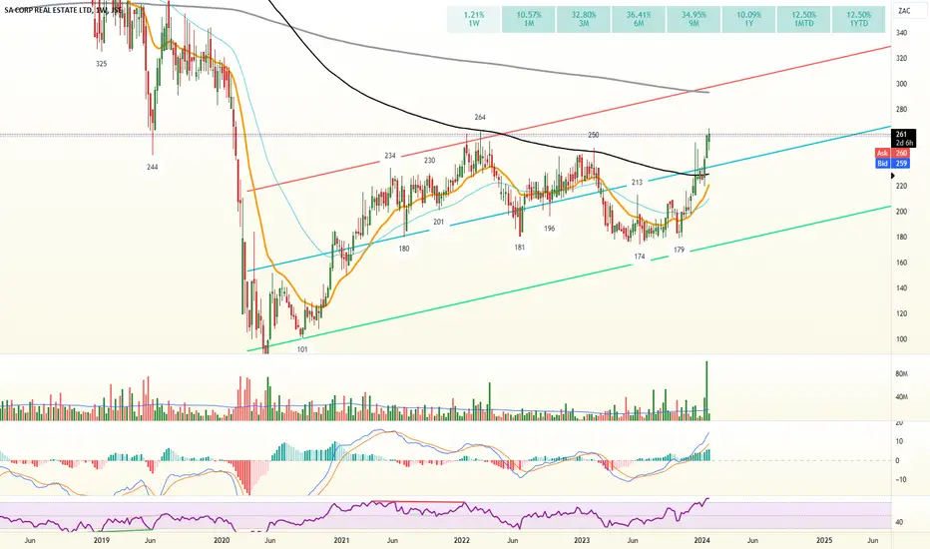Click the 2022 label on time axis
Viewport: 930px width, 549px height.
pos(461,541)
